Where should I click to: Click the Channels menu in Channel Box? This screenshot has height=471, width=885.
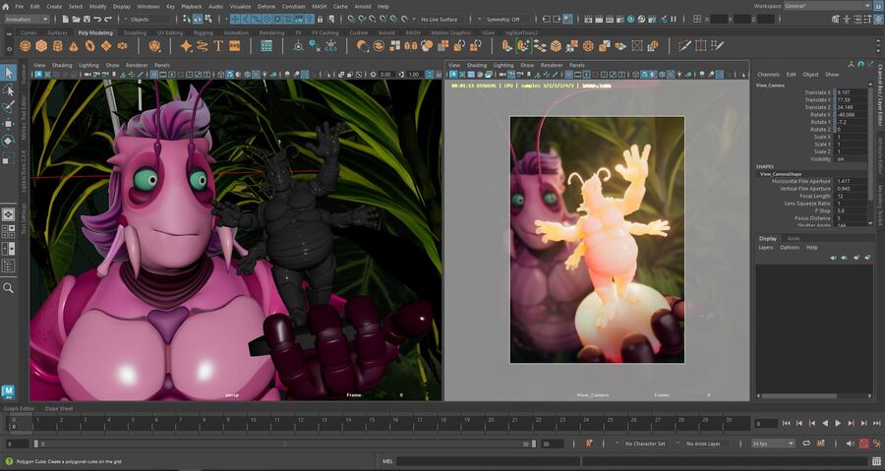(768, 74)
